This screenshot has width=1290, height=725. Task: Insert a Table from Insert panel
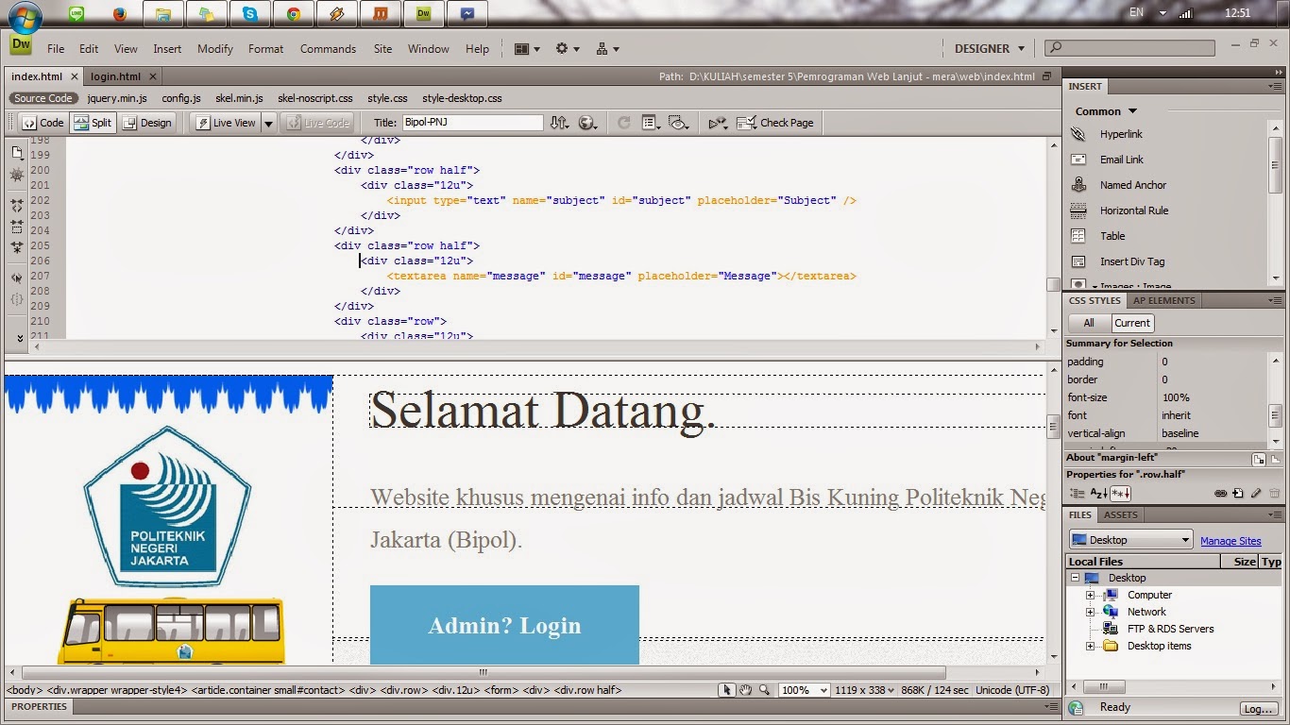(x=1112, y=236)
